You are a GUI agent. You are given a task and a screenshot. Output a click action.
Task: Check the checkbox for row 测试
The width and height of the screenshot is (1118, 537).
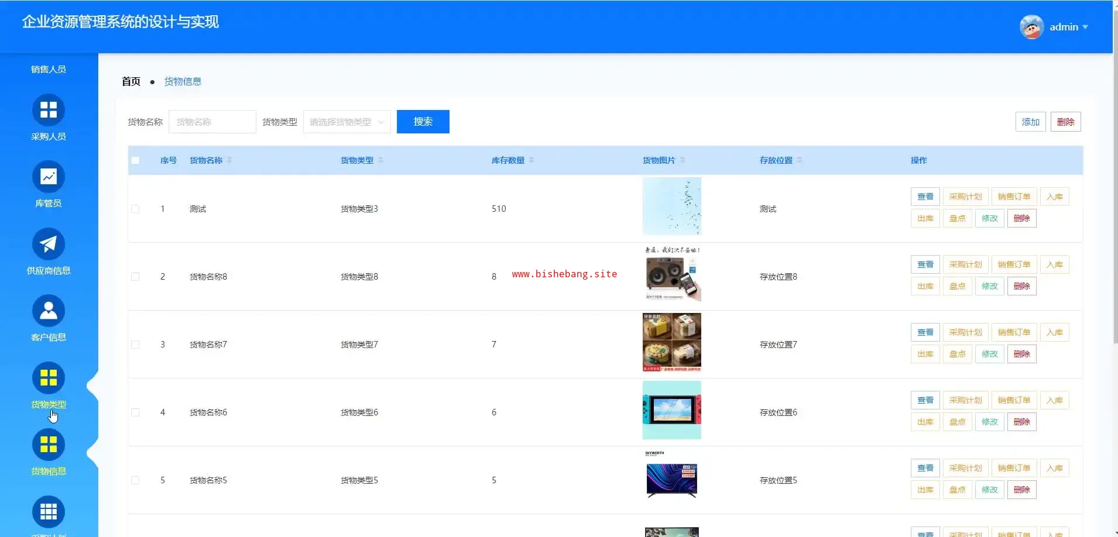point(135,209)
